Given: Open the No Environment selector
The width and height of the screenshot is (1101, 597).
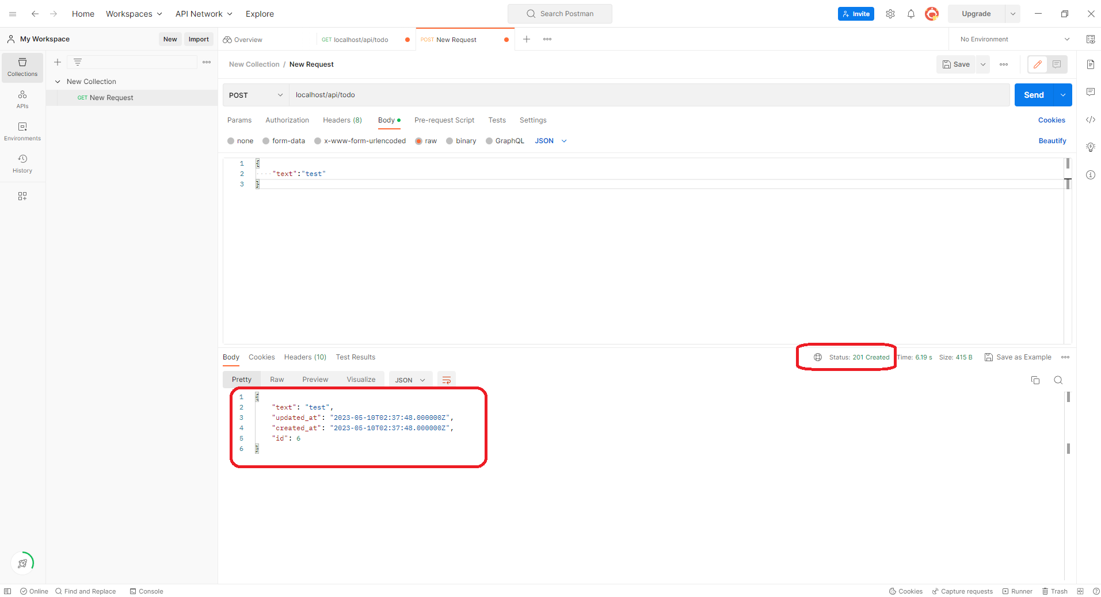Looking at the screenshot, I should click(1012, 39).
